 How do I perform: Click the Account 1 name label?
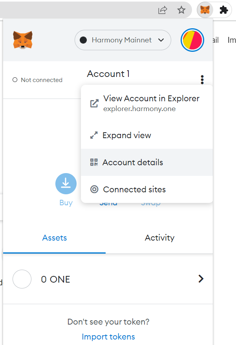pos(108,74)
